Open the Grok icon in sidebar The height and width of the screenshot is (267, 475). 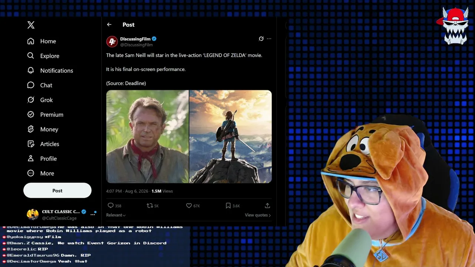pyautogui.click(x=31, y=100)
